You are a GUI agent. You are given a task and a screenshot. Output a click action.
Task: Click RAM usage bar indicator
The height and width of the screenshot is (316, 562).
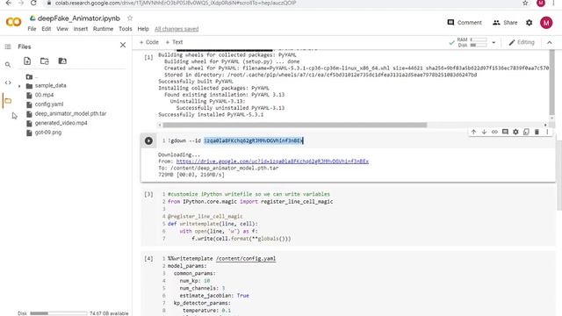[x=479, y=39]
